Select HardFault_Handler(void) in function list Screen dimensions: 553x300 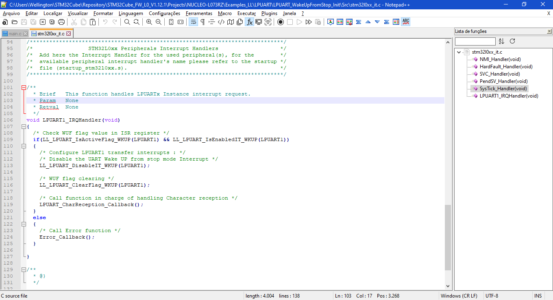click(506, 67)
